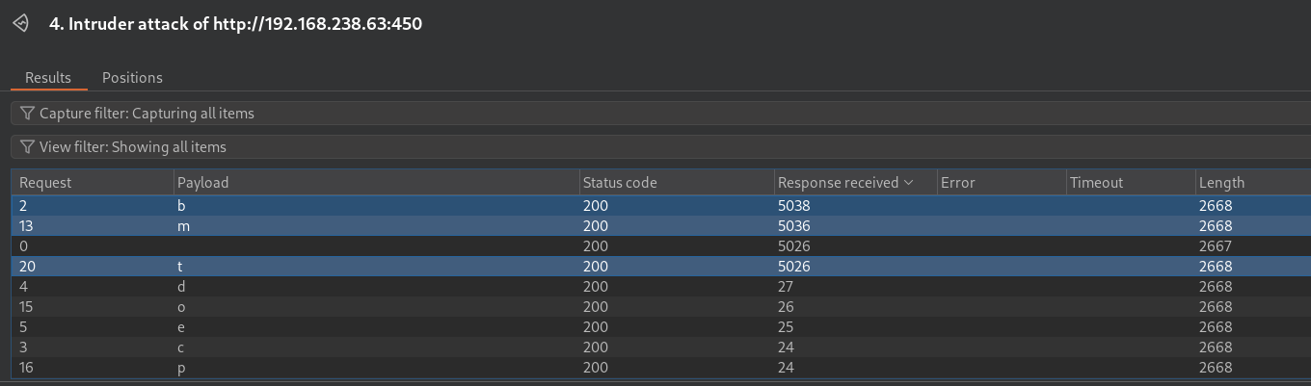This screenshot has height=386, width=1311.
Task: Select request 4 with payload d
Action: pos(660,287)
